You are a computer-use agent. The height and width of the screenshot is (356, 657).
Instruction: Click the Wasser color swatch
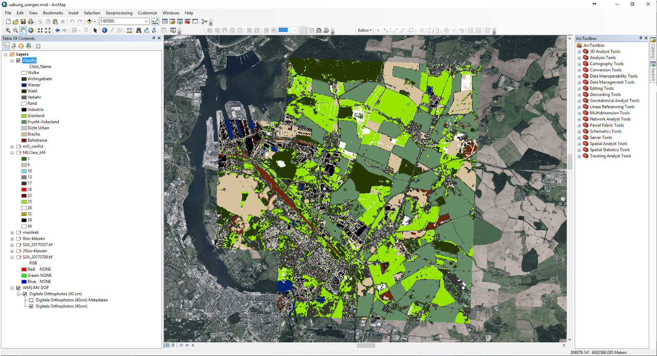tap(24, 85)
